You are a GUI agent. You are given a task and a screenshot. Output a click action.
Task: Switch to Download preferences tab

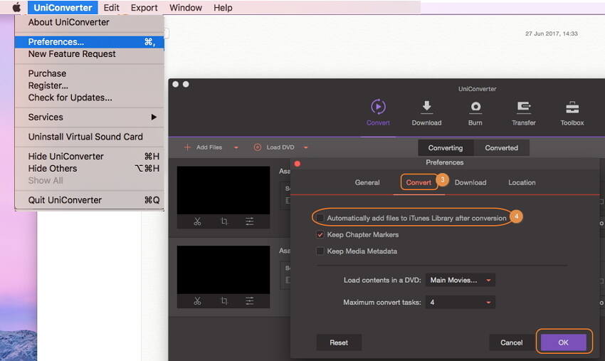[x=470, y=182]
